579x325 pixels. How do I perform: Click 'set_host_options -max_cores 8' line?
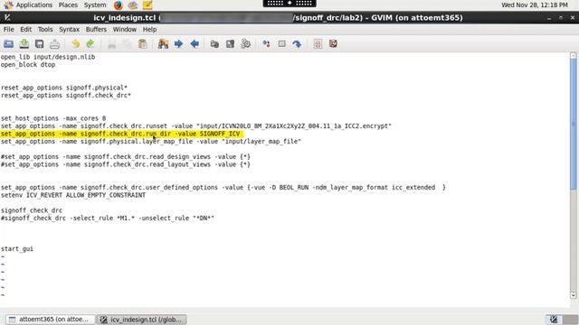pos(53,118)
